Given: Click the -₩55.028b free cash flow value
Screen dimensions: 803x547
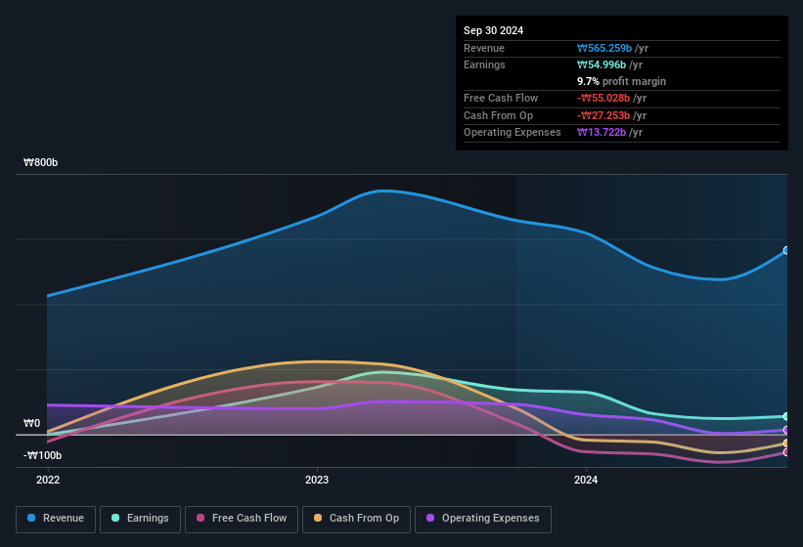Looking at the screenshot, I should pos(603,98).
